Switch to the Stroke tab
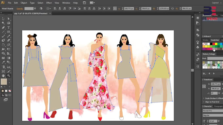 205,40
